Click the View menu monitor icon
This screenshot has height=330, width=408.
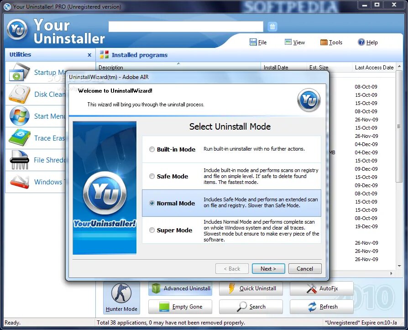pyautogui.click(x=288, y=42)
